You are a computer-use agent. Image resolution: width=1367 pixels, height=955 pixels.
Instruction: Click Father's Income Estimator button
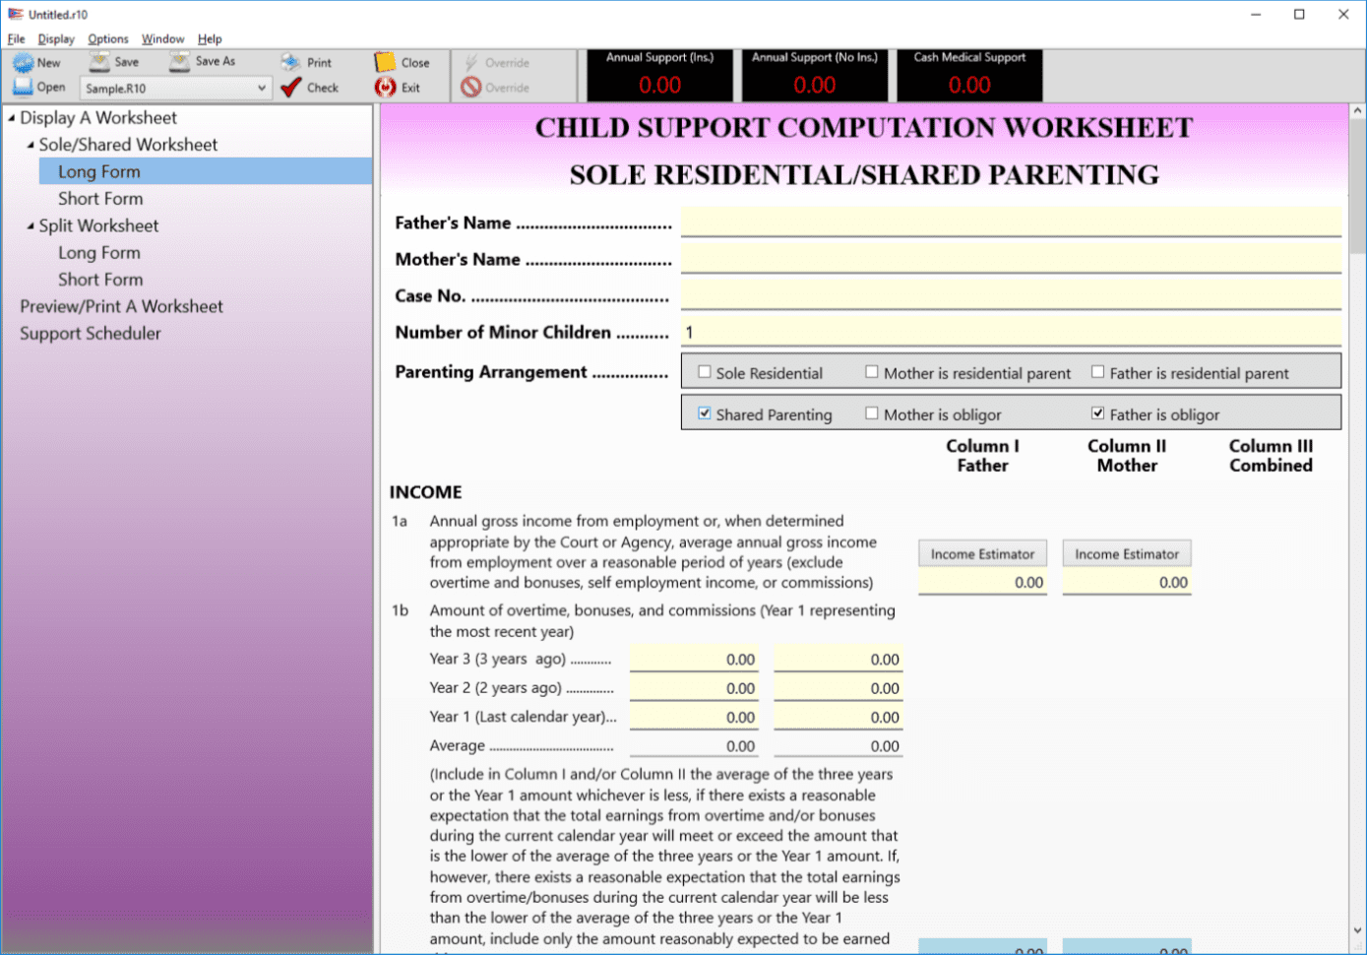pos(982,554)
